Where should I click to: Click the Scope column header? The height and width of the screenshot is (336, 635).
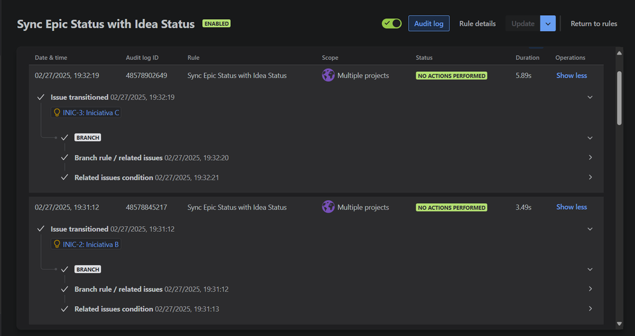click(330, 58)
